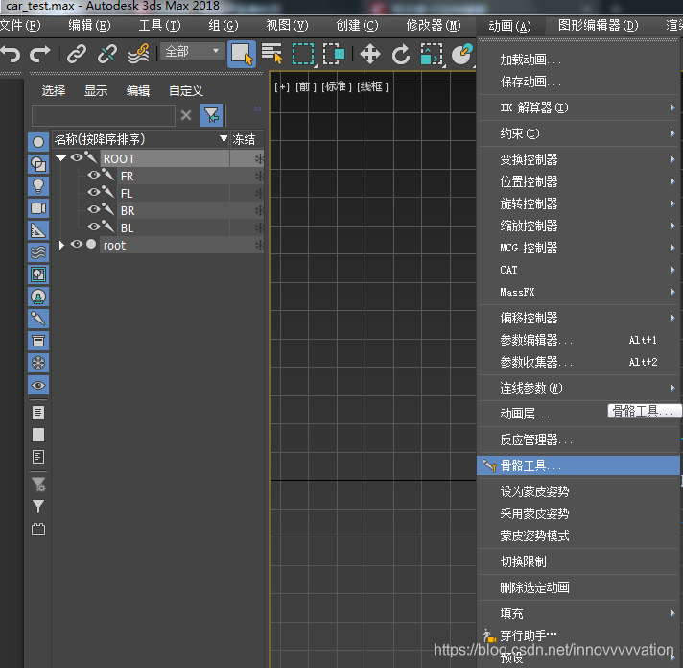Toggle display of space warps filter
The image size is (683, 668).
point(38,252)
